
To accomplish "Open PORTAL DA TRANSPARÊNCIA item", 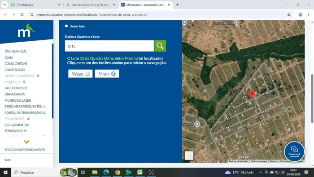I will [25, 112].
